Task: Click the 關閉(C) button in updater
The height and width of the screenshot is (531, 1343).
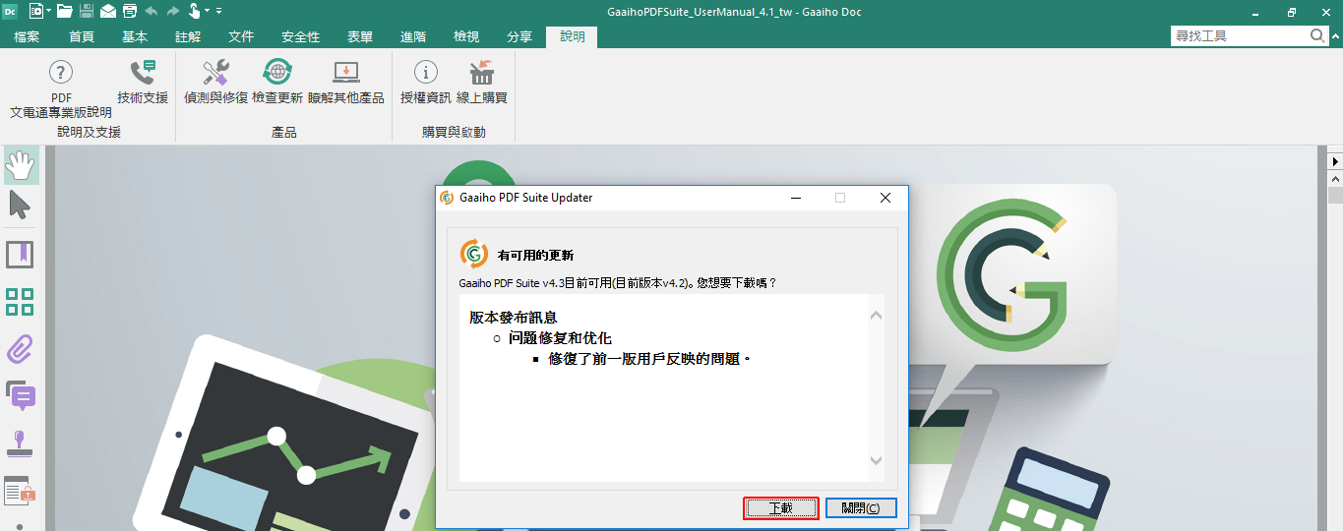Action: click(861, 508)
